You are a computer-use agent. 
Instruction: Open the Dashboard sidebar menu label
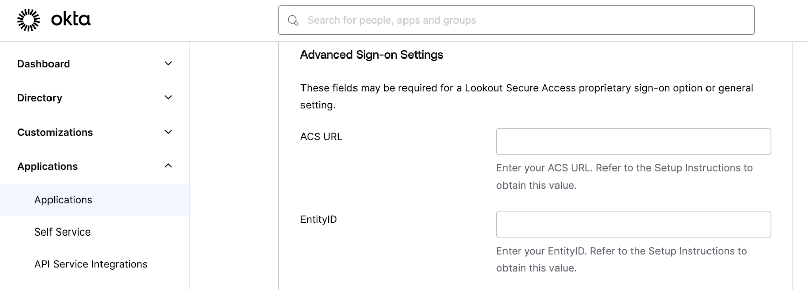point(43,64)
